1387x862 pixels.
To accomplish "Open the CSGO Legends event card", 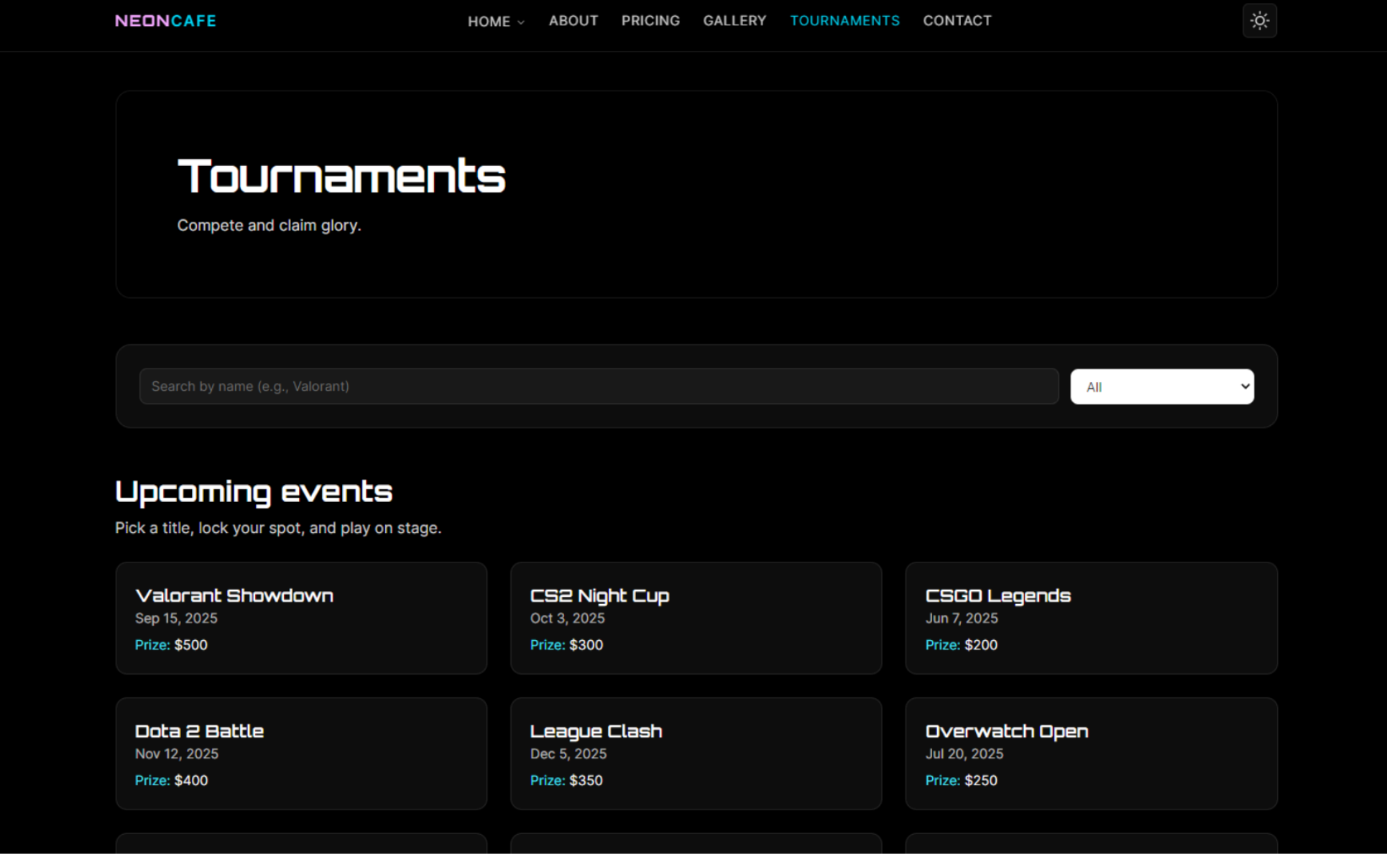I will click(x=1090, y=618).
